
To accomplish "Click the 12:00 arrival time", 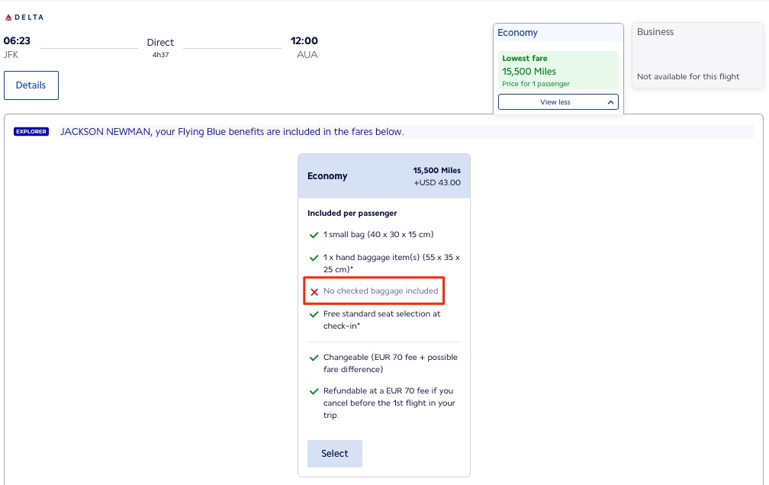I will point(304,41).
